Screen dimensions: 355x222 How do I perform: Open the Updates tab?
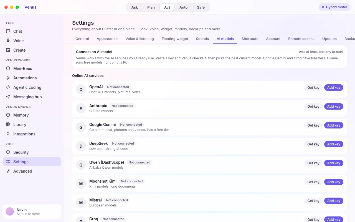(329, 39)
